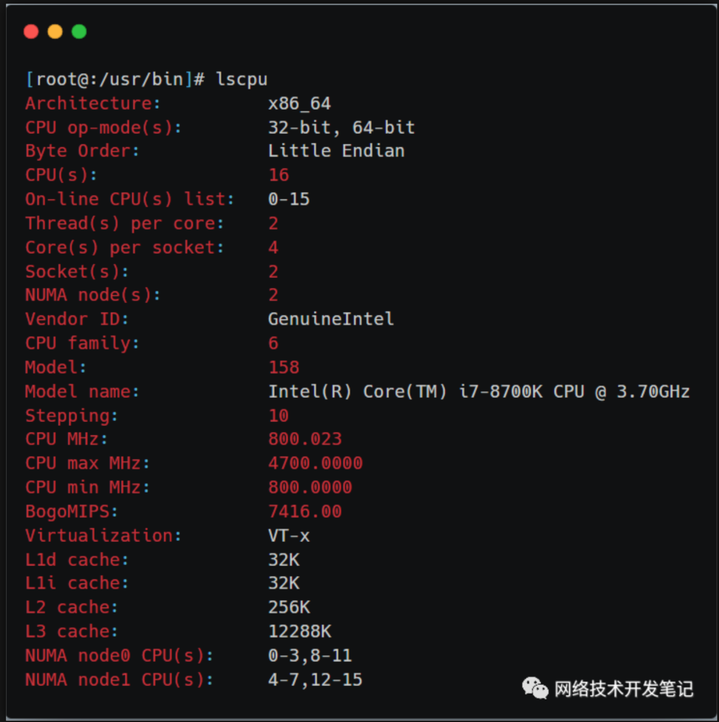Screen dimensions: 719x722
Task: Click the red close window dot
Action: click(31, 31)
